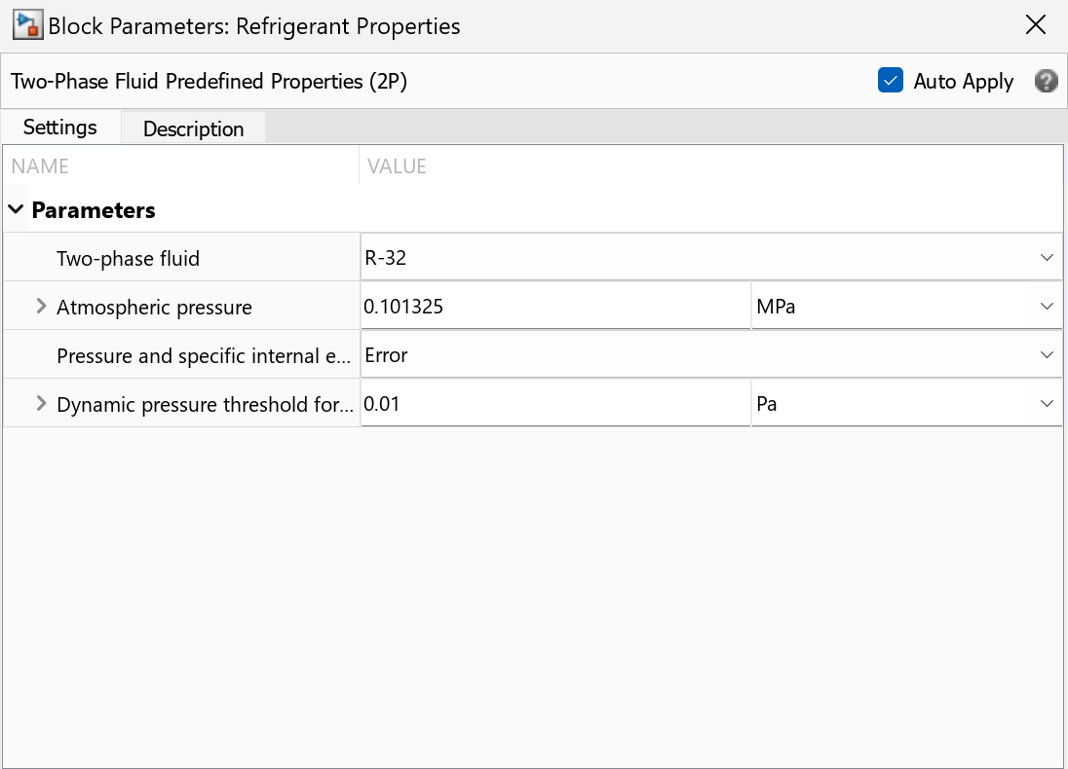The image size is (1068, 769).
Task: Collapse the Parameters section chevron
Action: (x=16, y=209)
